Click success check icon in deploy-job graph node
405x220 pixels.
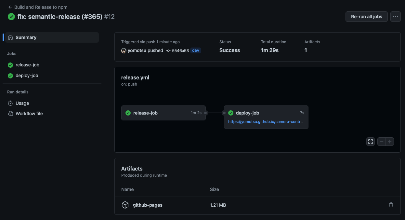pos(231,113)
